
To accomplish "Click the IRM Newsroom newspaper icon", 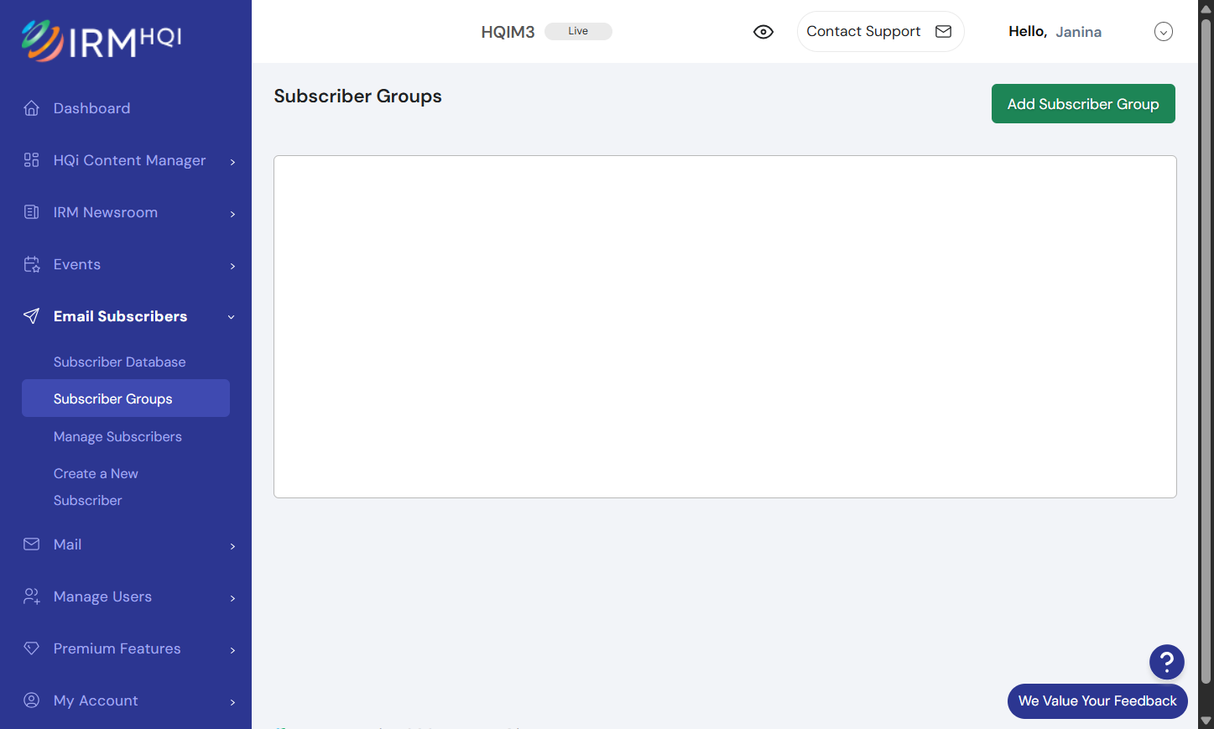I will coord(32,212).
